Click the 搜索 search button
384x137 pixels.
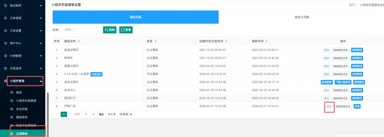pyautogui.click(x=110, y=30)
